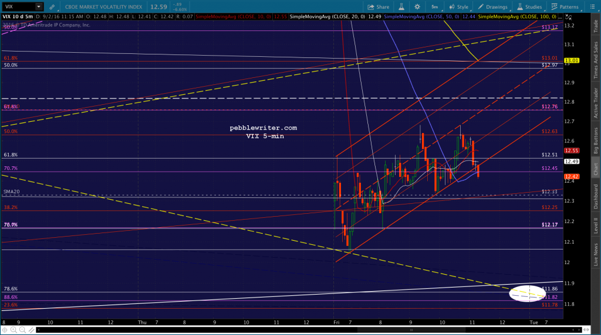Click the 78.6% Fibonacci label
This screenshot has height=335, width=601.
(11, 289)
